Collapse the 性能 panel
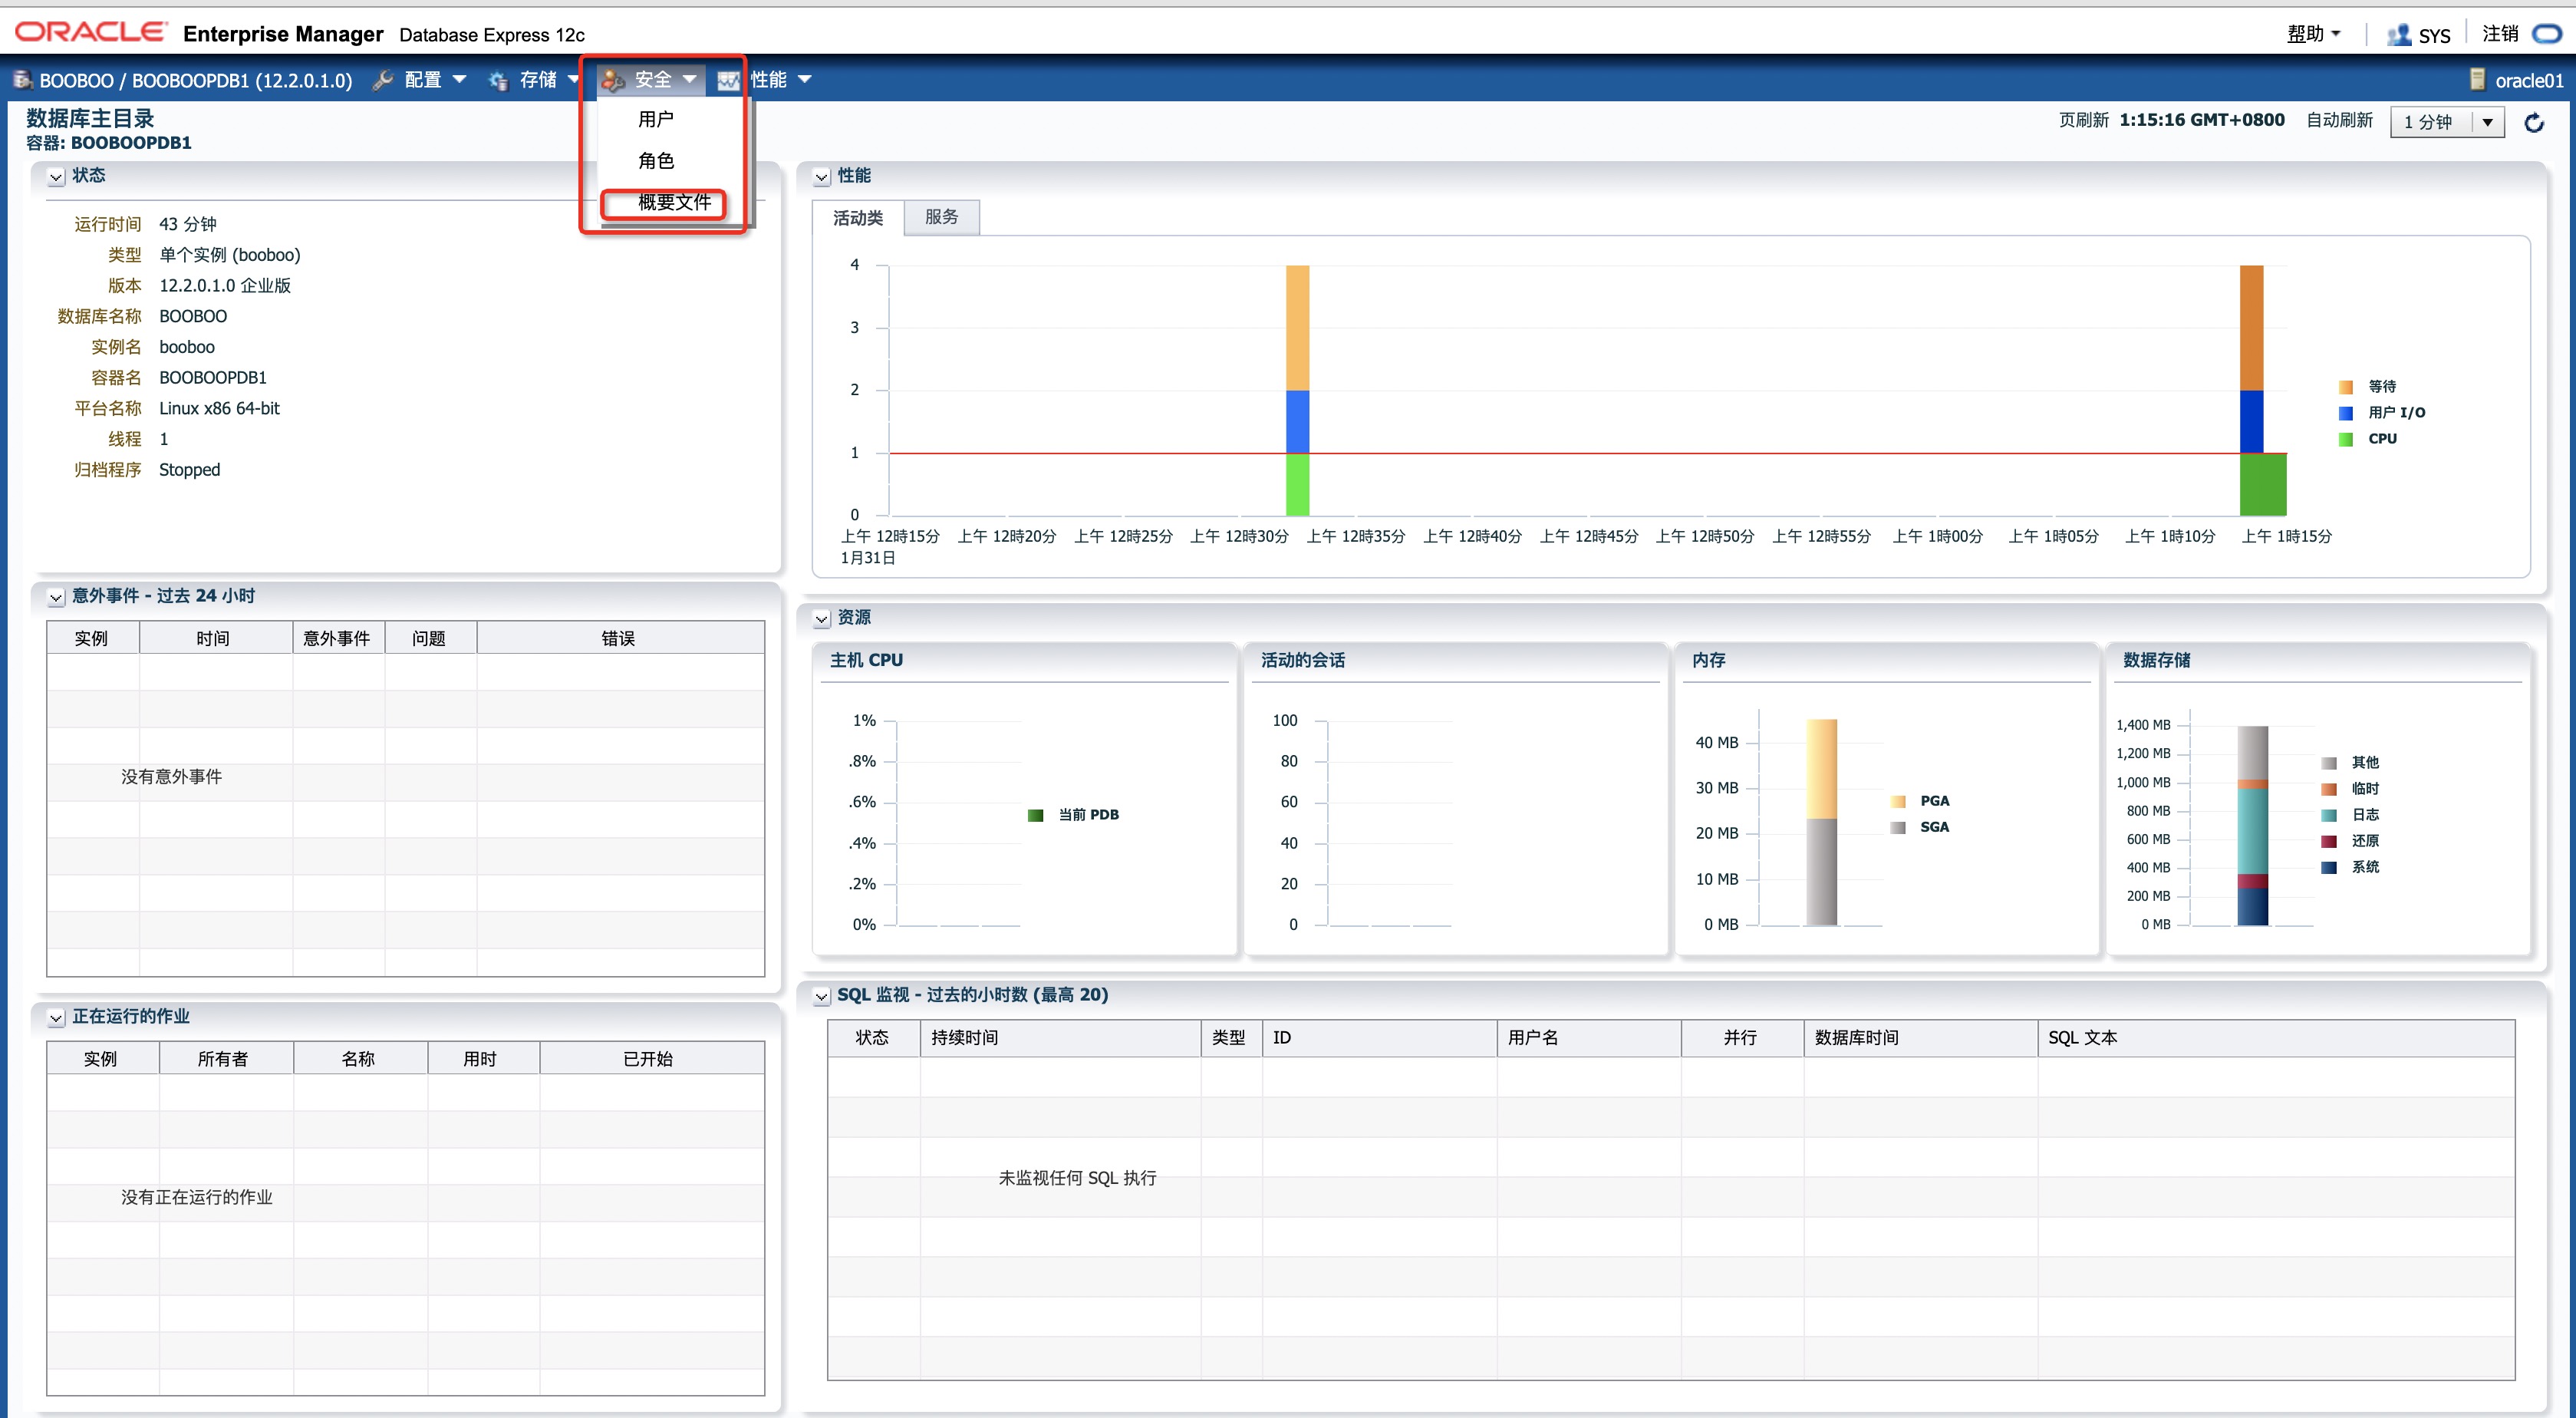2576x1418 pixels. click(x=822, y=176)
